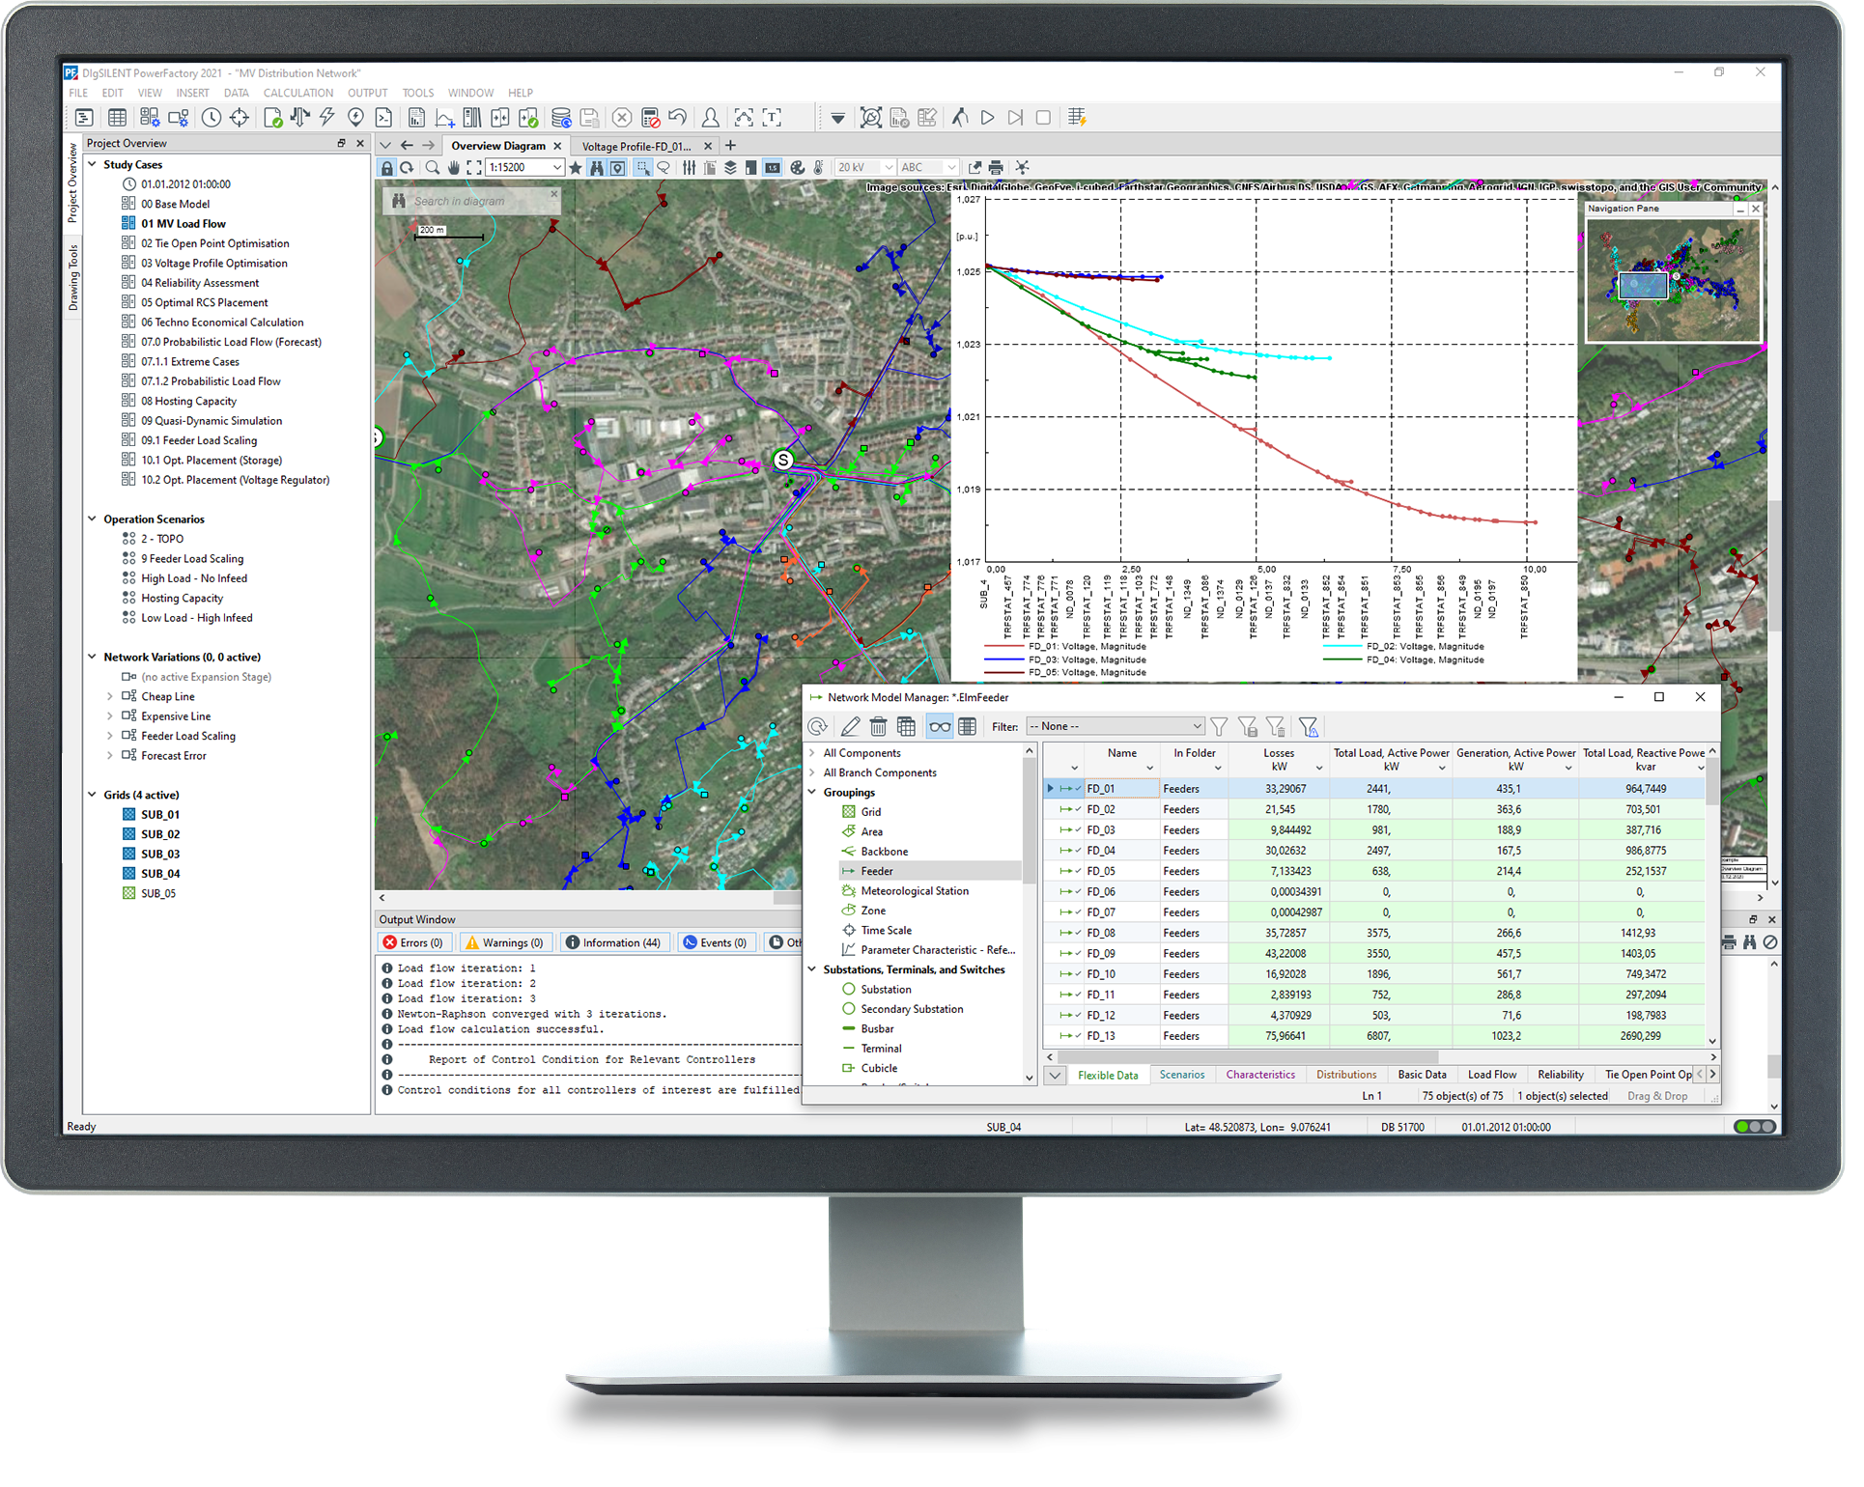Click the delete trash icon in Network Model Manager
The height and width of the screenshot is (1487, 1864).
[878, 727]
